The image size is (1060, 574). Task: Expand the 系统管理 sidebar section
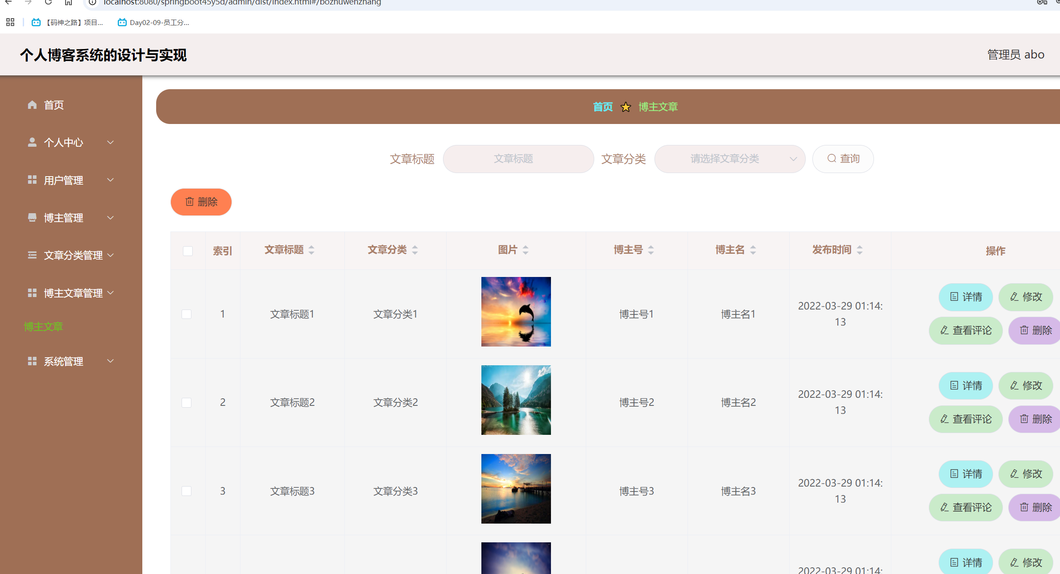pos(112,361)
